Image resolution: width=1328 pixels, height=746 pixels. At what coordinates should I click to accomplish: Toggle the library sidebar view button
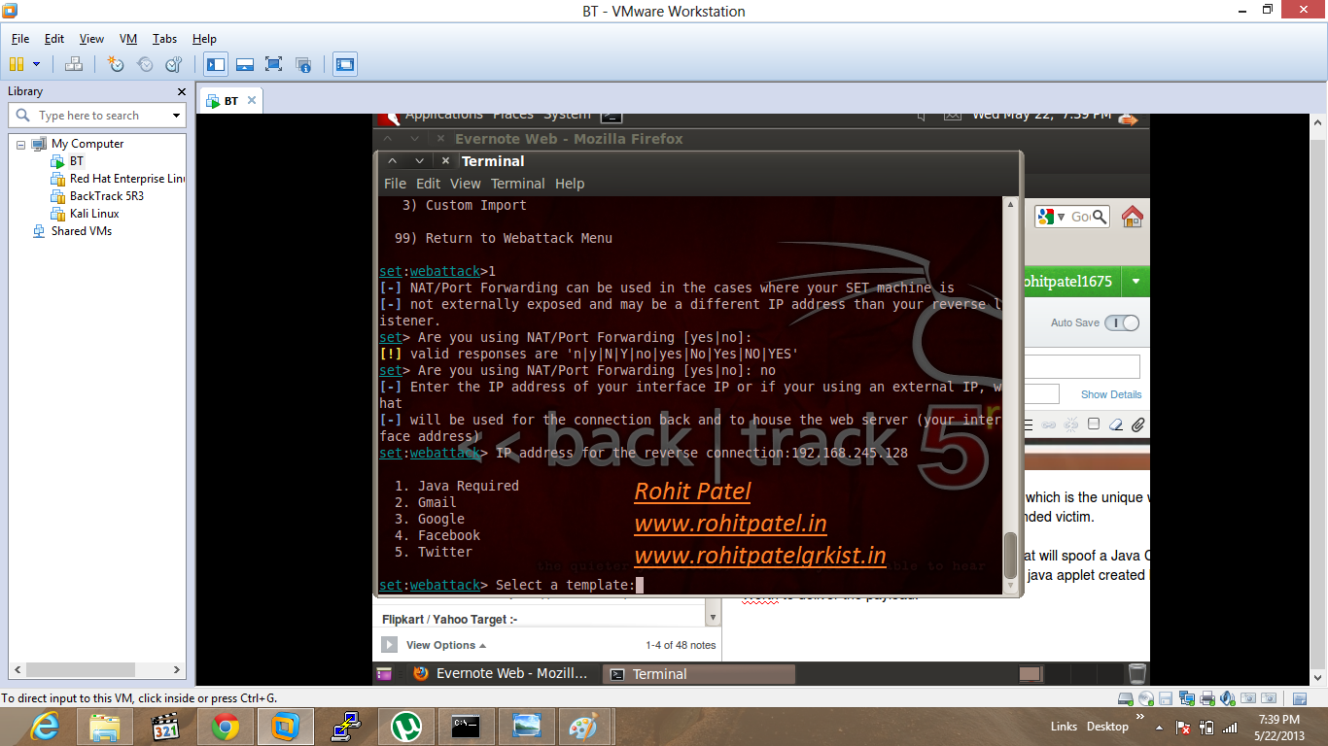(216, 64)
